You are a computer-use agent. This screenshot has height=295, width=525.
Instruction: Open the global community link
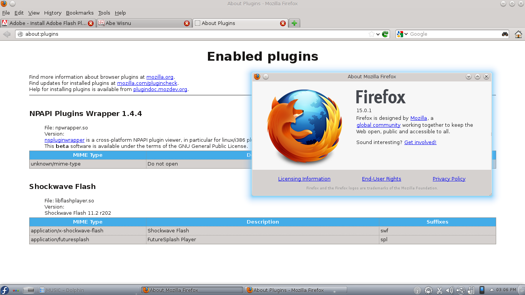tap(379, 125)
